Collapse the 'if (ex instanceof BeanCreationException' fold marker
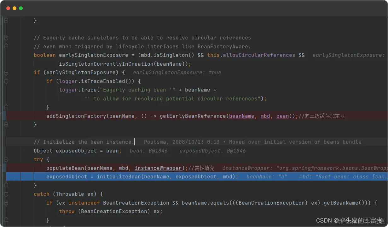The image size is (388, 227). coord(6,203)
